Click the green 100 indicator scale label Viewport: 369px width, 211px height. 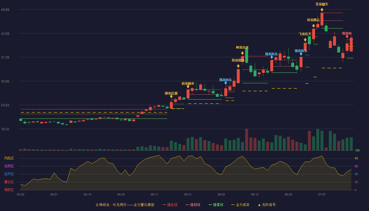pyautogui.click(x=357, y=151)
